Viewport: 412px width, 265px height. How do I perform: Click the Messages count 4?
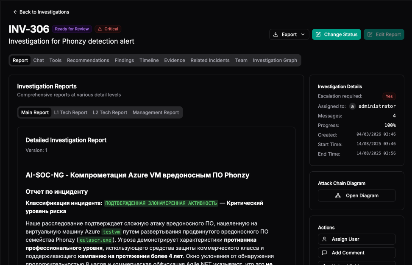394,116
